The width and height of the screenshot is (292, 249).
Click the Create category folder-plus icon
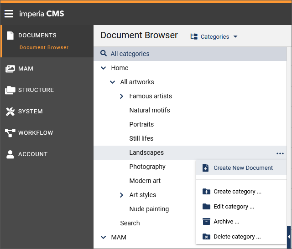pyautogui.click(x=206, y=191)
